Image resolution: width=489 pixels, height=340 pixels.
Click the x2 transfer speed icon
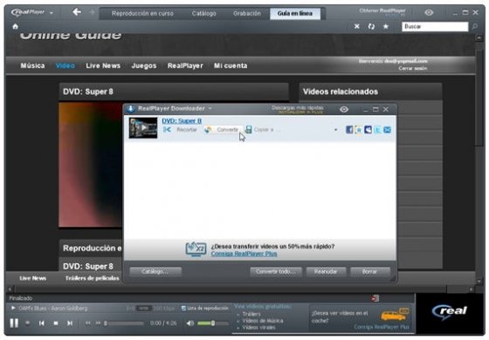click(x=196, y=249)
